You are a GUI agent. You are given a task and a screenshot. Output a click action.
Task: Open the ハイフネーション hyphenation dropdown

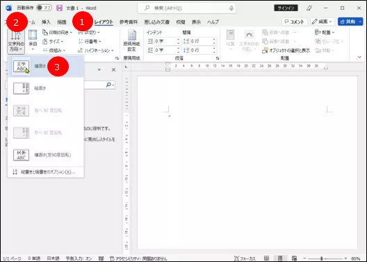(96, 51)
